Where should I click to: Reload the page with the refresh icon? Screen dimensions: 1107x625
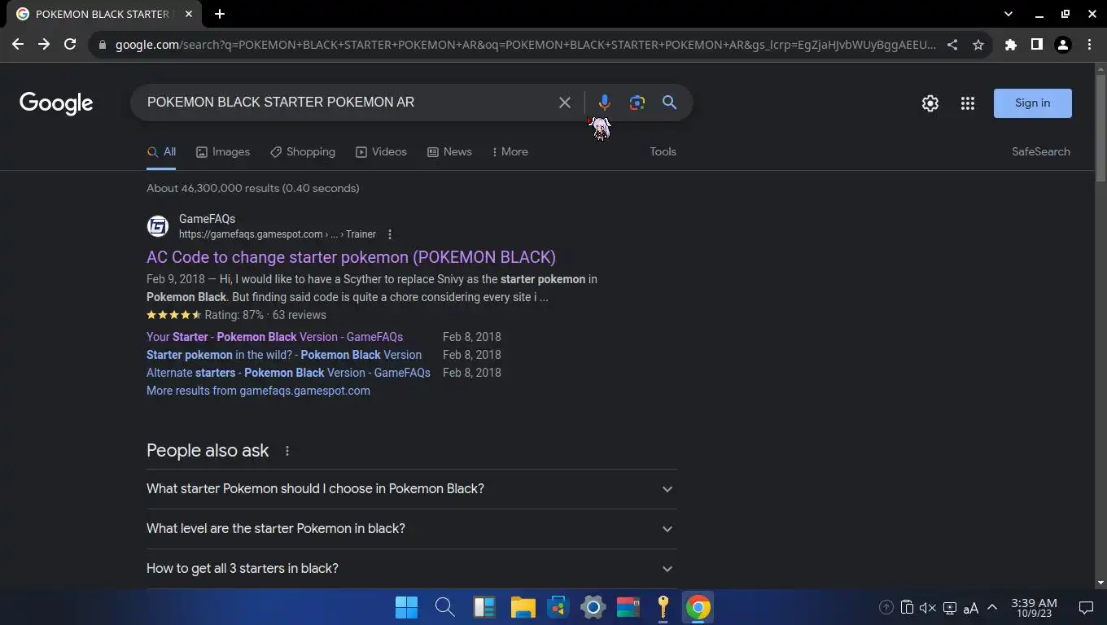[x=70, y=45]
